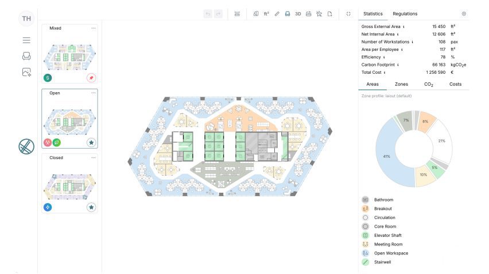
Task: Click the green S badge on Mixed card
Action: point(48,78)
